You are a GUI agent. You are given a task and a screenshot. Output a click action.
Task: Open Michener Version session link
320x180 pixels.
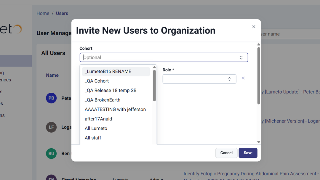[x=290, y=121]
